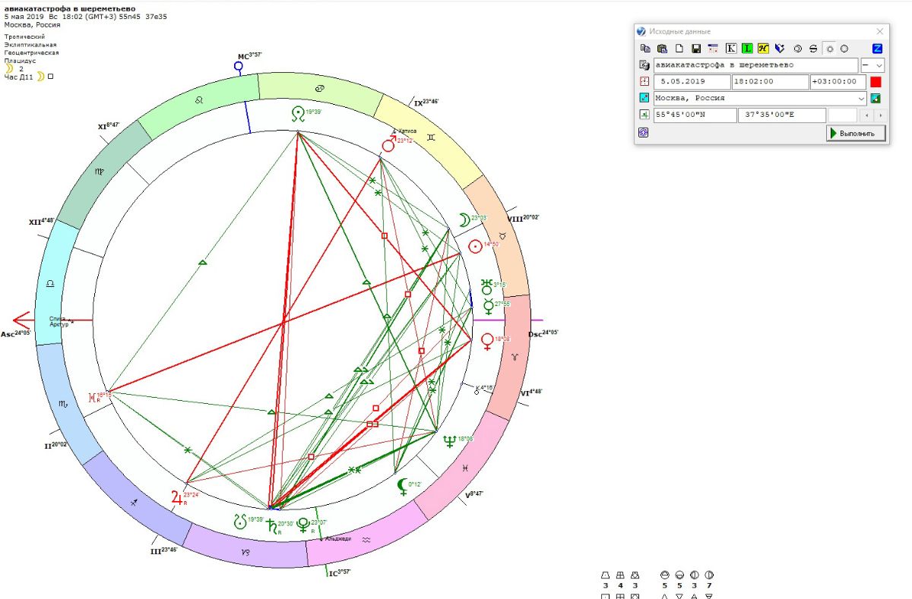The image size is (912, 599).
Task: Click the right arrow stepper near coordinates
Action: click(880, 115)
